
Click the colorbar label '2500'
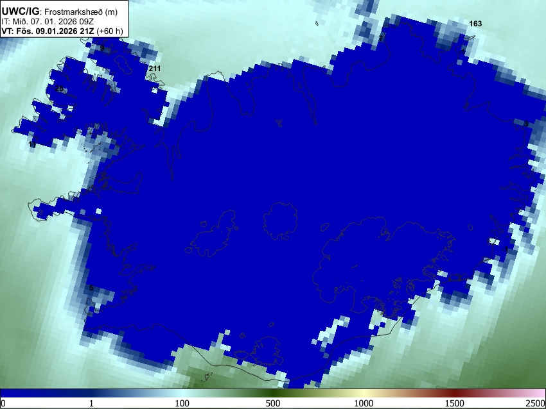point(536,403)
